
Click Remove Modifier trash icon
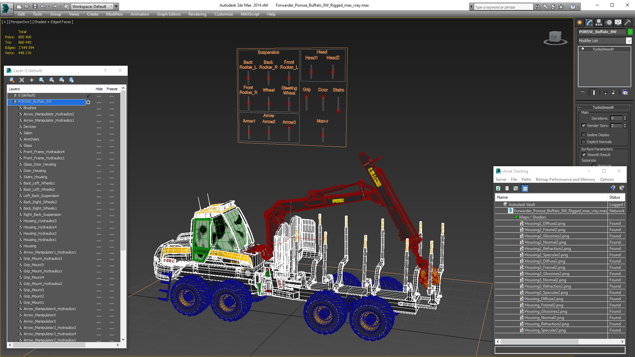click(614, 93)
